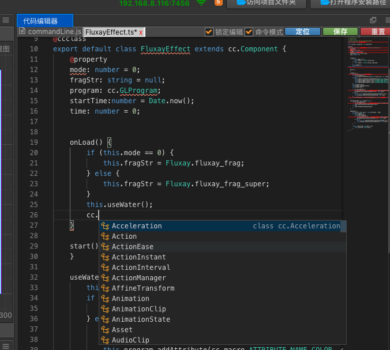Click the 访问项目文件夹 button
Image resolution: width=390 pixels, height=350 pixels.
(267, 3)
